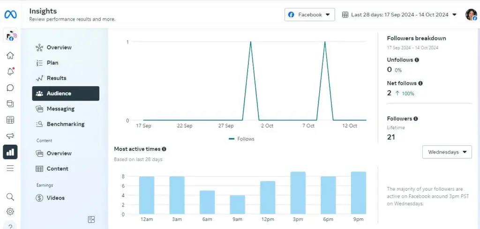Select Audience in the sidebar
480x229 pixels.
click(x=66, y=94)
